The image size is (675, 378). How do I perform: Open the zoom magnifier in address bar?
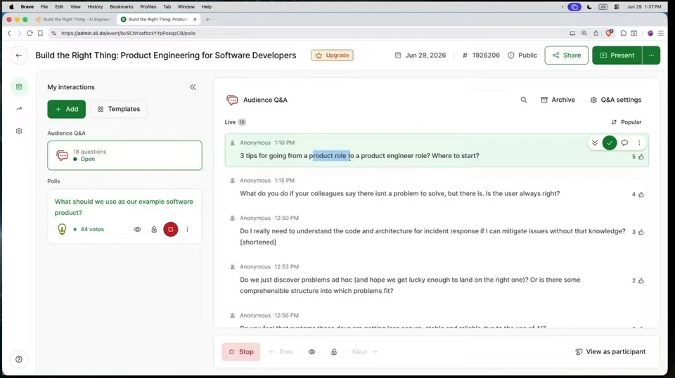584,33
